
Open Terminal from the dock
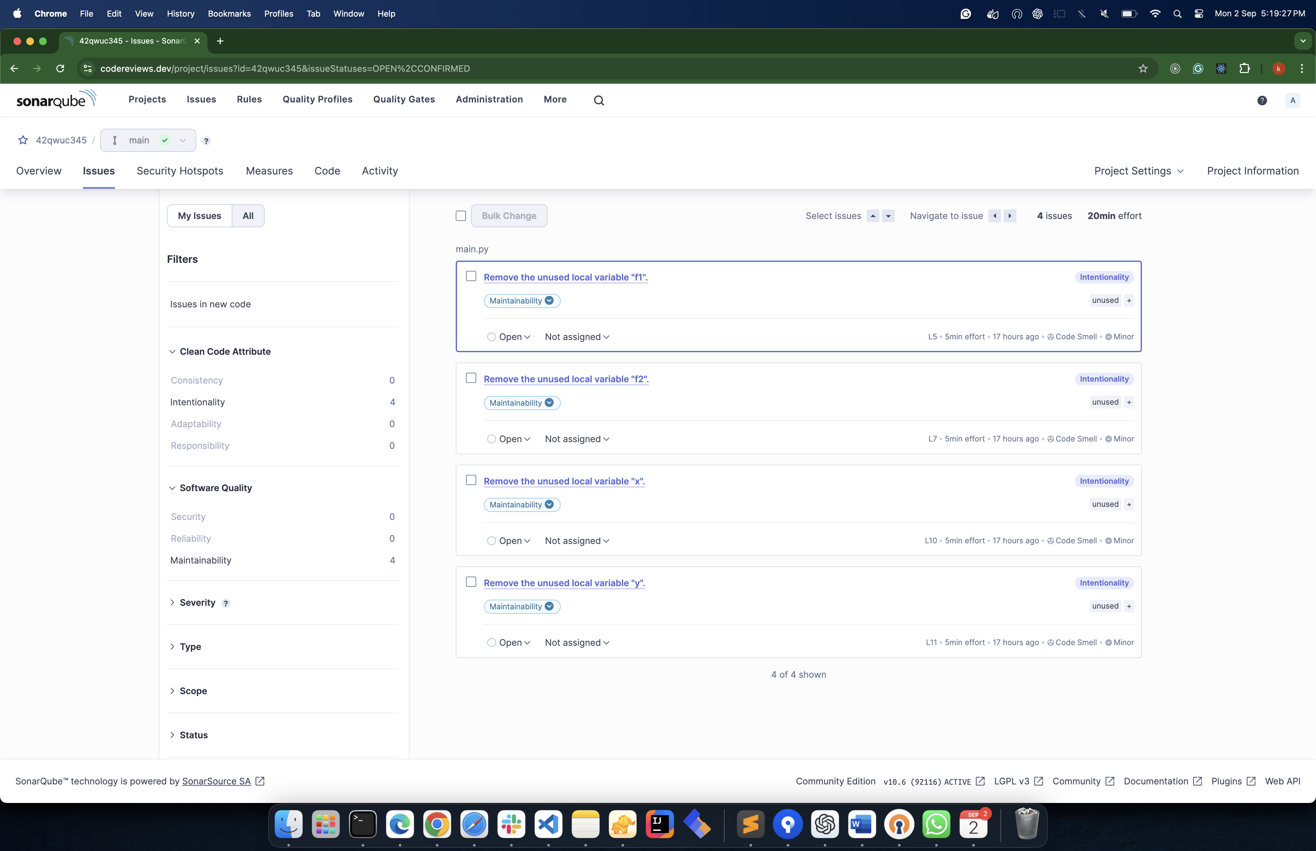tap(362, 824)
